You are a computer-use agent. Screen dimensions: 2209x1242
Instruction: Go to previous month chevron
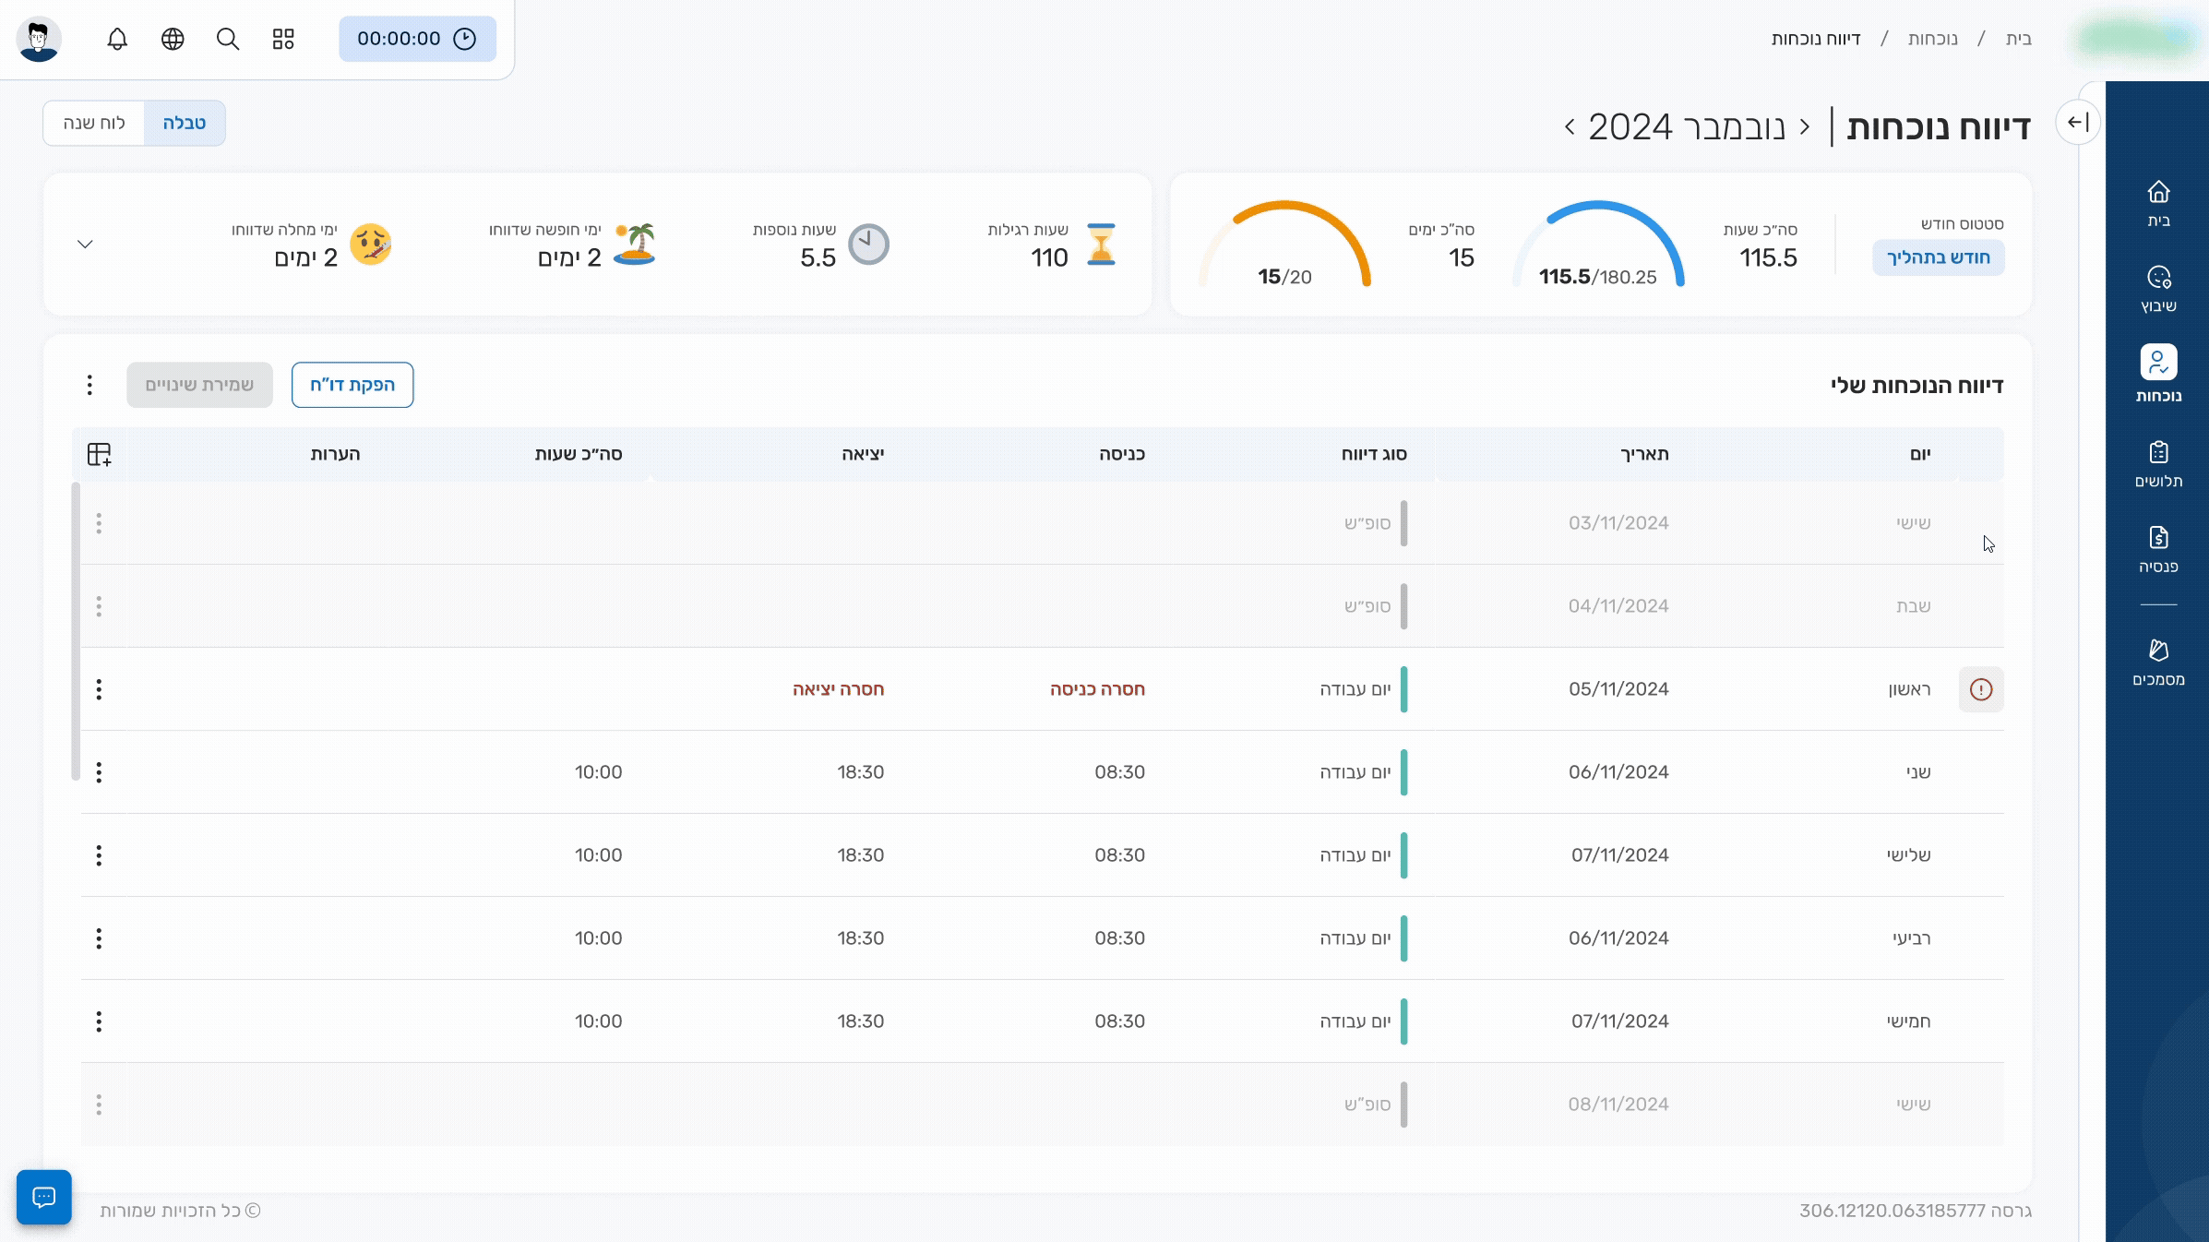[x=1804, y=126]
